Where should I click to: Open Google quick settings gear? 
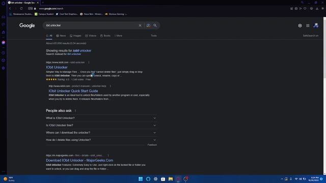tap(300, 25)
